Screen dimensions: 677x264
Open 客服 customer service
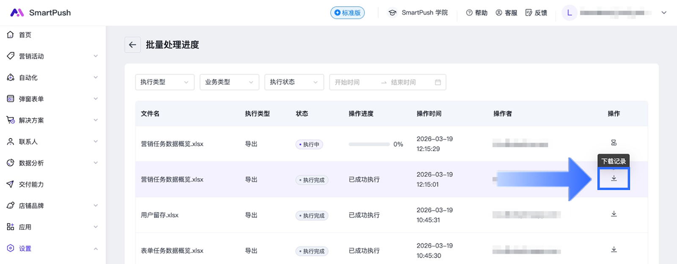(x=506, y=13)
